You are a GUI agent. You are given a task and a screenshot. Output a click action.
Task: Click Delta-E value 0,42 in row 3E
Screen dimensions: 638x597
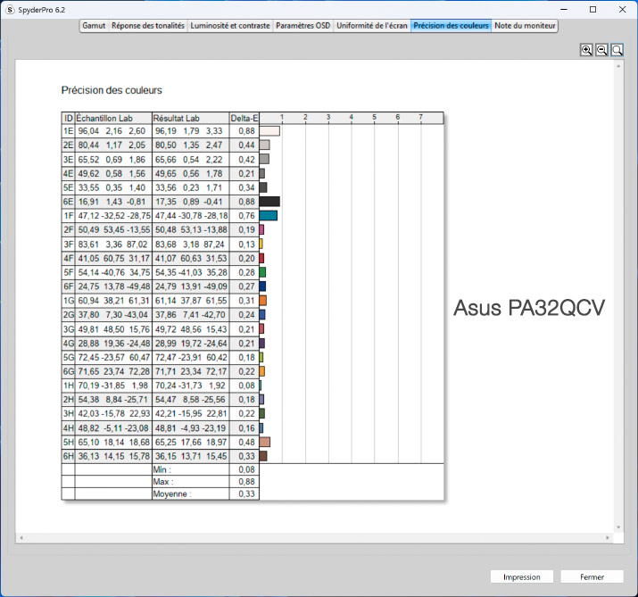pyautogui.click(x=244, y=160)
